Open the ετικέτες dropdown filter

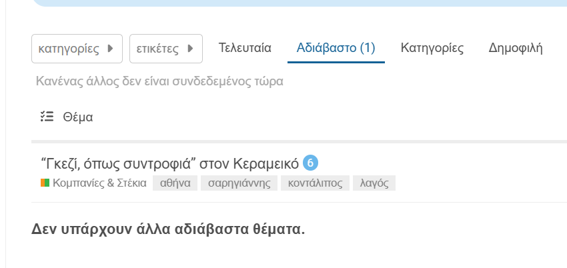point(166,49)
